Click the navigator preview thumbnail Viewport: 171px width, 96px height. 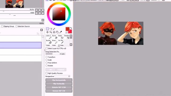pos(15,4)
